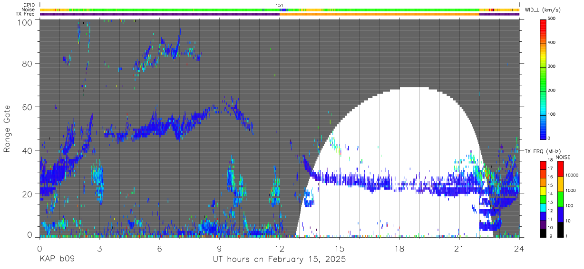Click the NOISE legend title

click(x=563, y=157)
